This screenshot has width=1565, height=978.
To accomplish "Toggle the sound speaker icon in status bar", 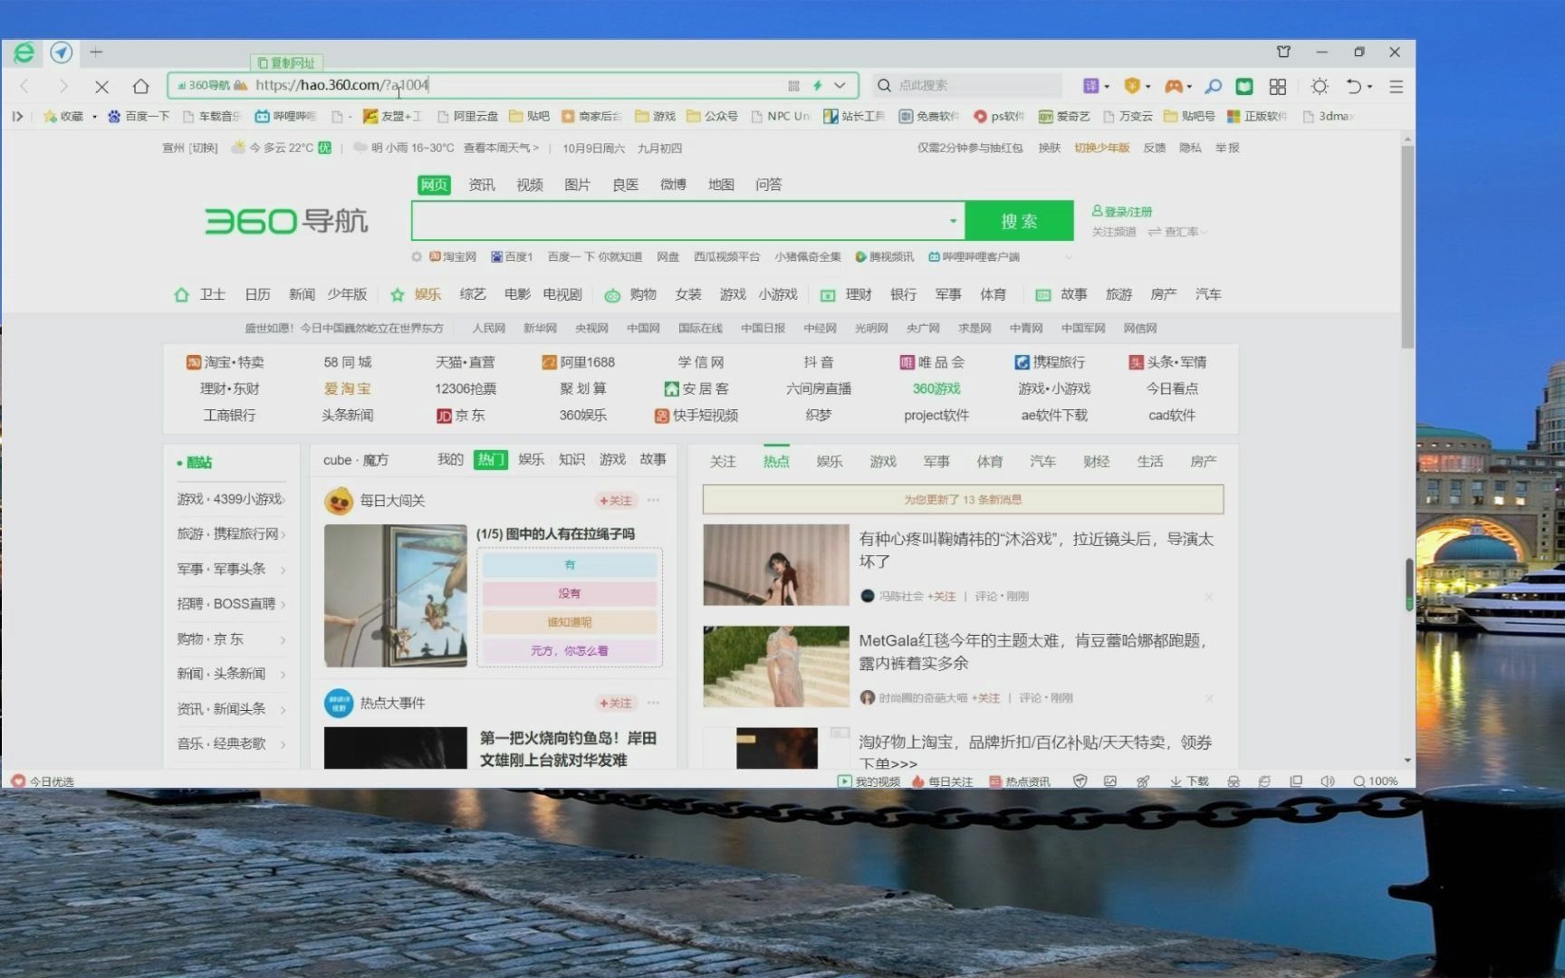I will (x=1328, y=781).
